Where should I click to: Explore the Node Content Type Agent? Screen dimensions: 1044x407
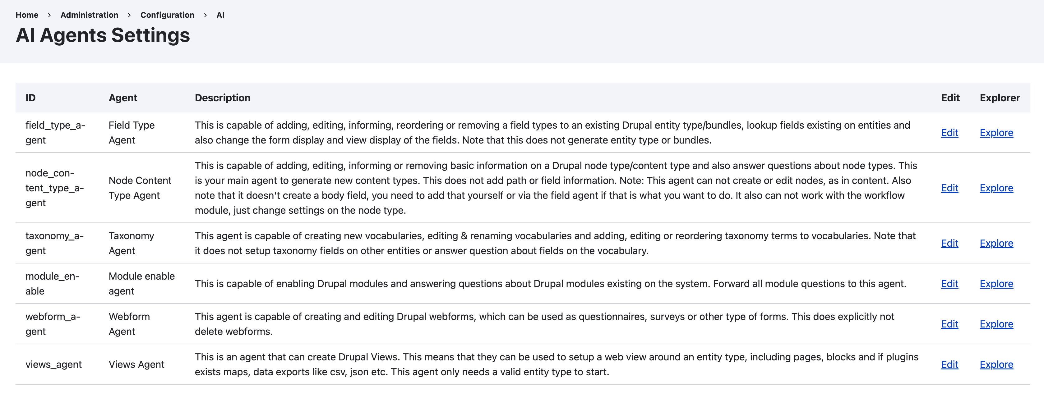996,188
